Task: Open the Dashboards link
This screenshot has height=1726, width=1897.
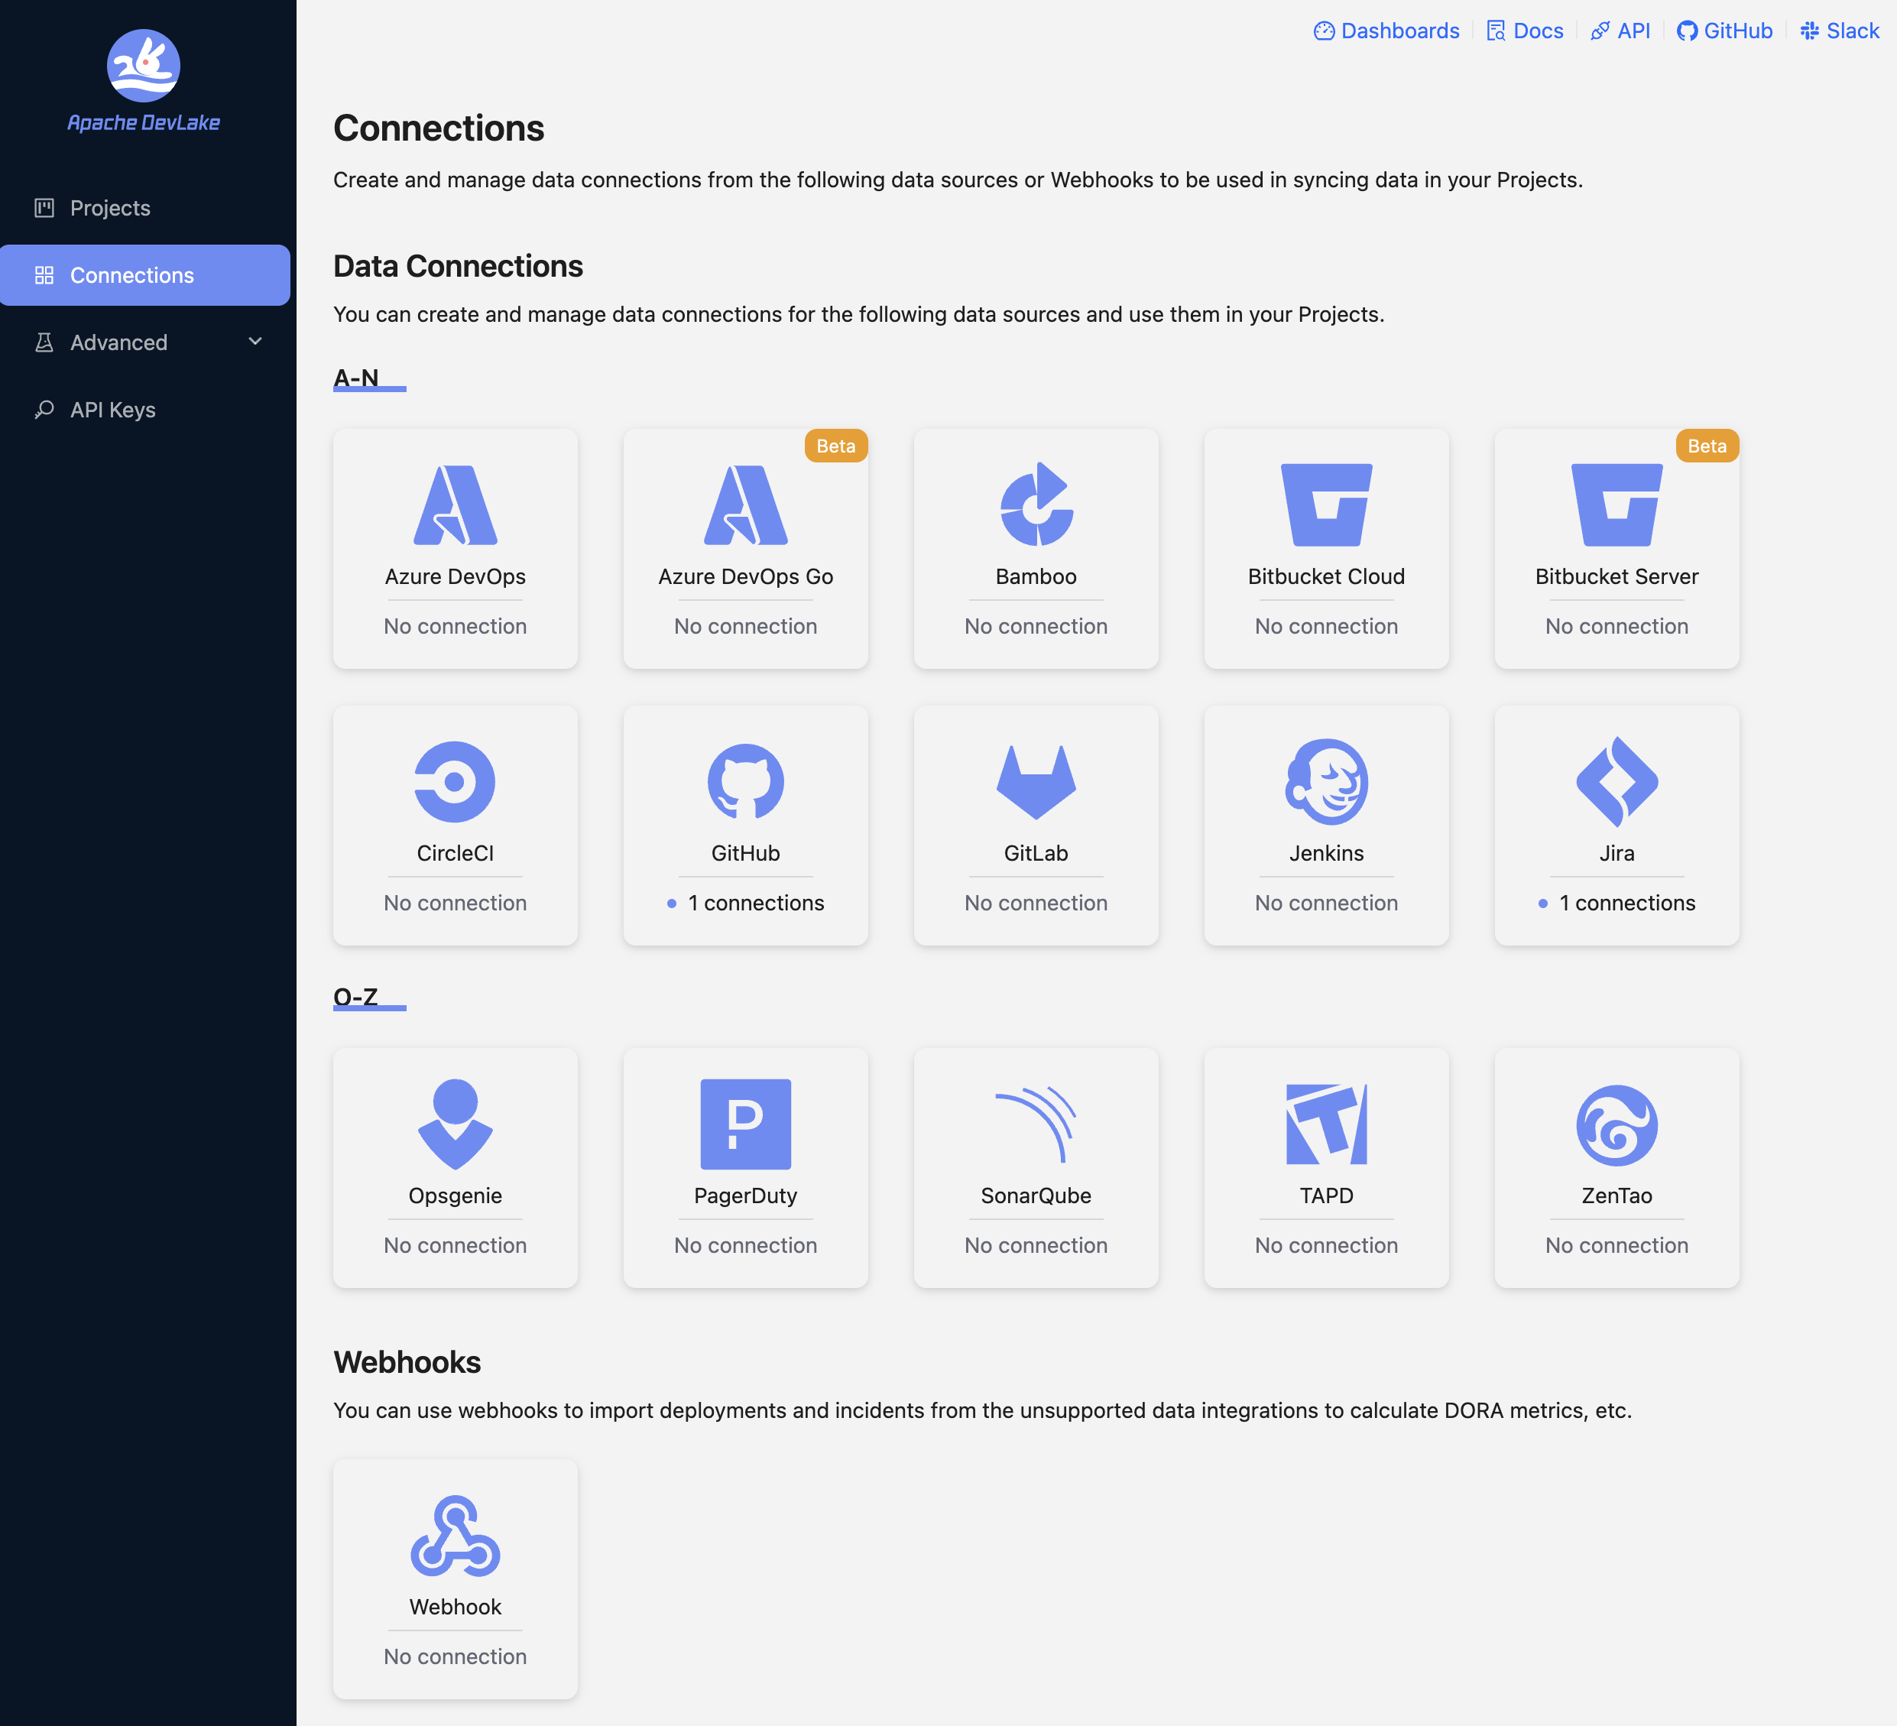Action: (x=1386, y=31)
